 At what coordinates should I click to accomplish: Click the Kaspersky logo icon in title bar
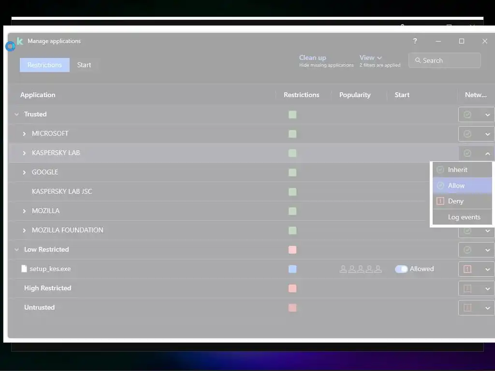[20, 41]
